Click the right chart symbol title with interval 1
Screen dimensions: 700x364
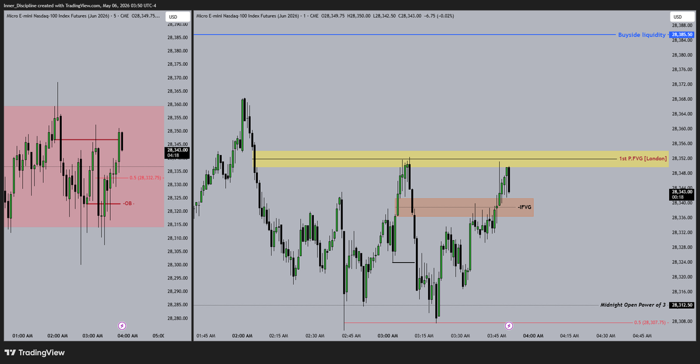[x=256, y=16]
